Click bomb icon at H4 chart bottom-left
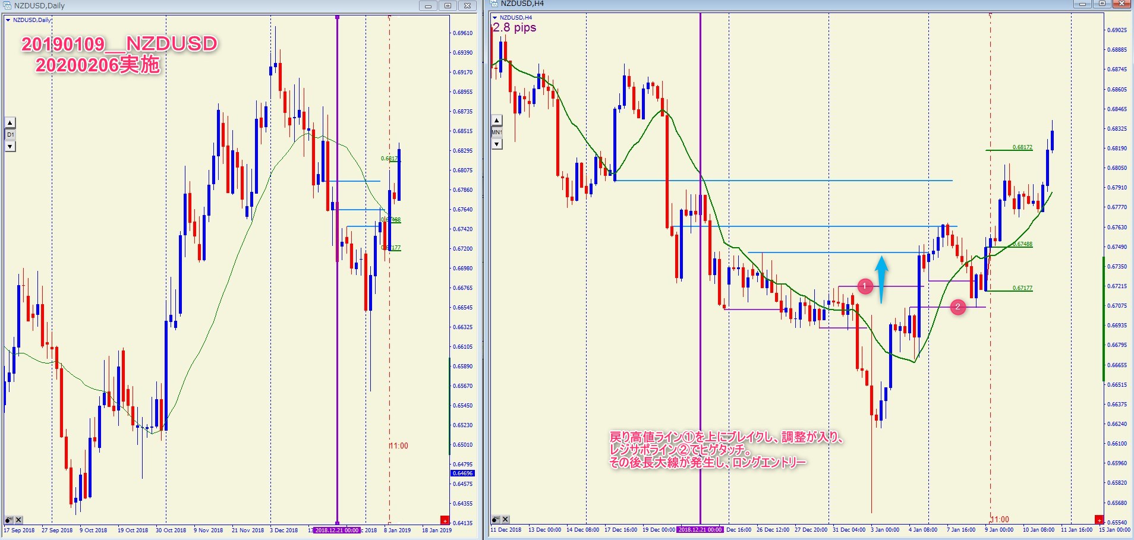Image resolution: width=1134 pixels, height=540 pixels. (496, 519)
